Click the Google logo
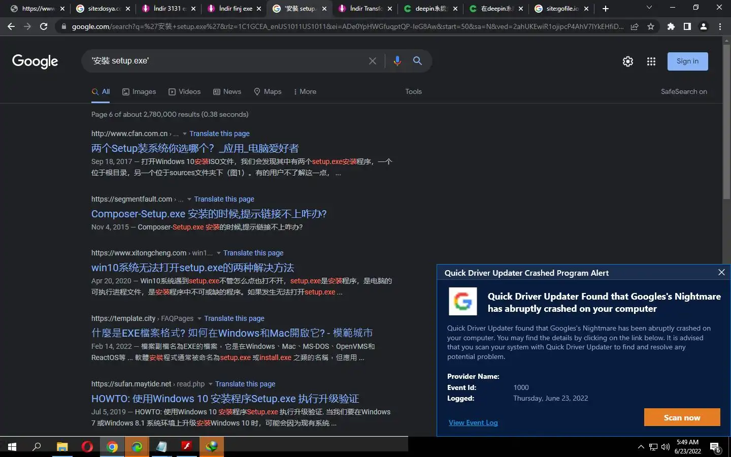 point(35,61)
